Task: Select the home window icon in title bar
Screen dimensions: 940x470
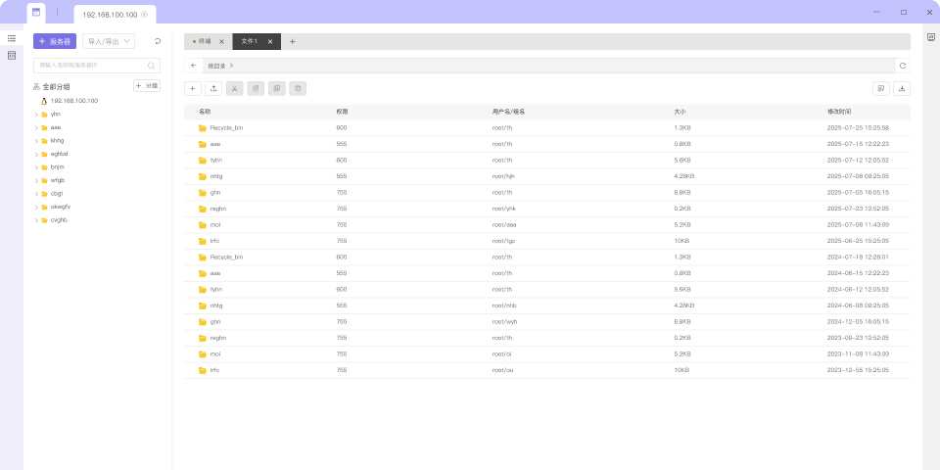Action: (36, 12)
